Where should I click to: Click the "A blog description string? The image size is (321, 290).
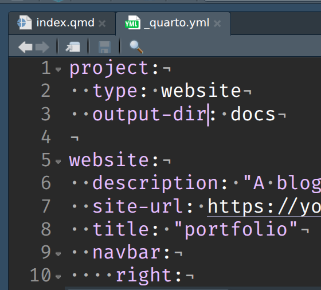tap(282, 183)
